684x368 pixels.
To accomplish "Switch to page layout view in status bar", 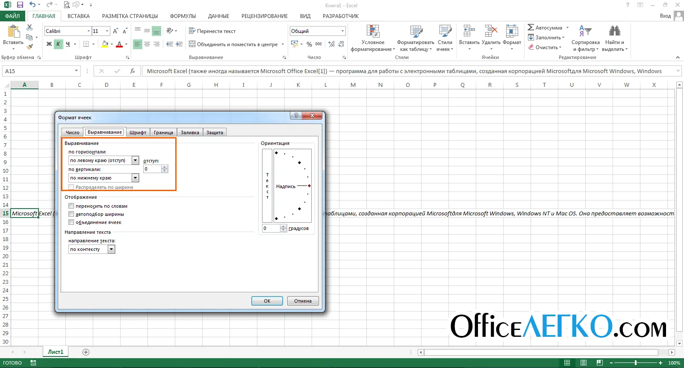I will pos(584,363).
